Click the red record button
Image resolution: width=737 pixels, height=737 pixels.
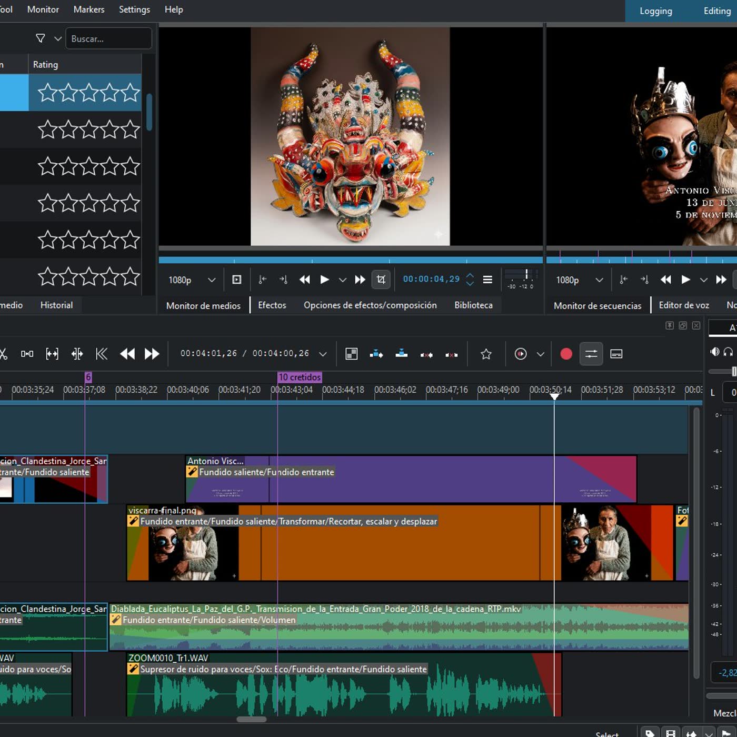(566, 354)
